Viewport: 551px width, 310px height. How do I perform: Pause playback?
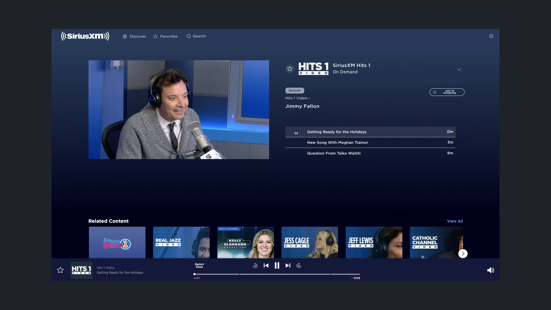click(x=277, y=265)
